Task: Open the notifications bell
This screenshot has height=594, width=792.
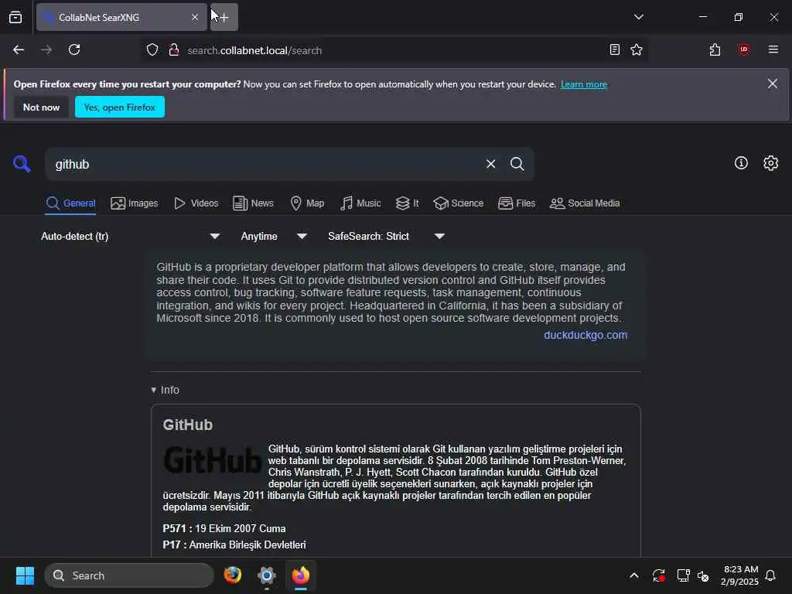Action: click(770, 575)
